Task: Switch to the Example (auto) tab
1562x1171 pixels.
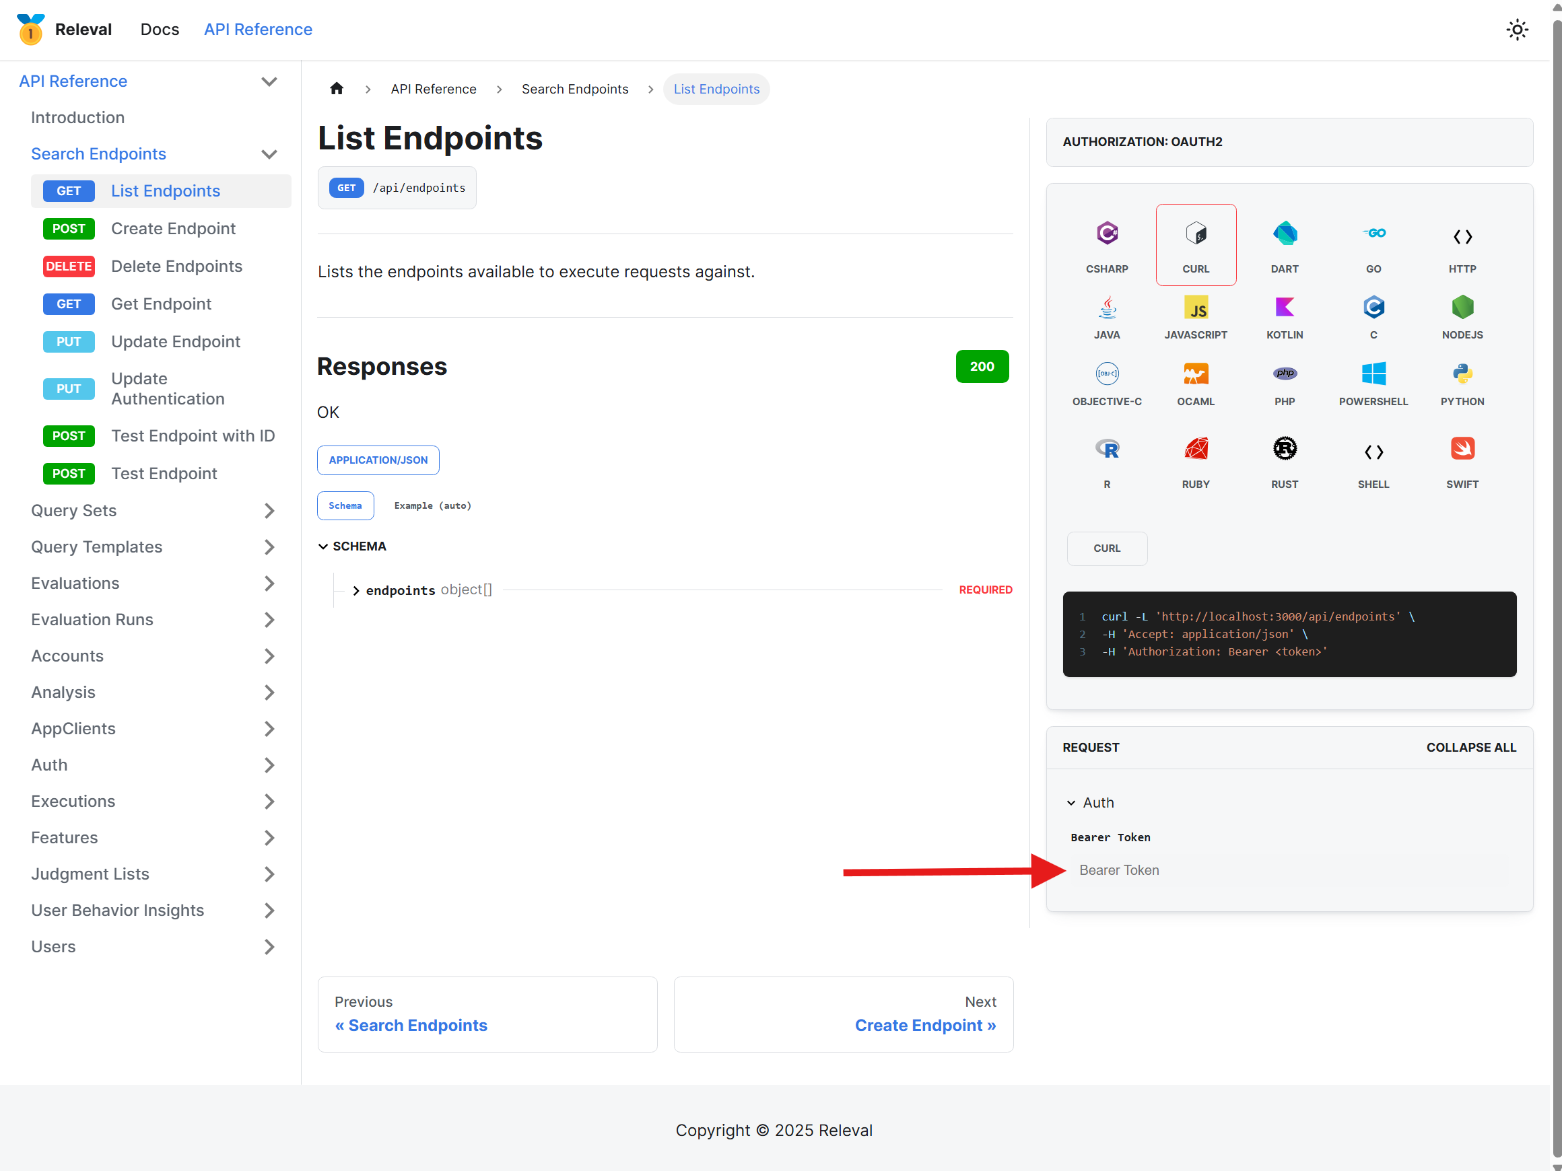Action: (432, 505)
